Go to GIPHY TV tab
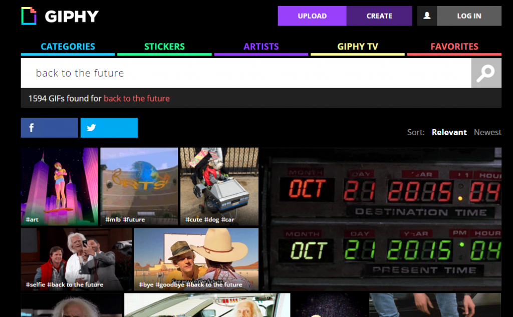This screenshot has height=317, width=513. pyautogui.click(x=358, y=47)
